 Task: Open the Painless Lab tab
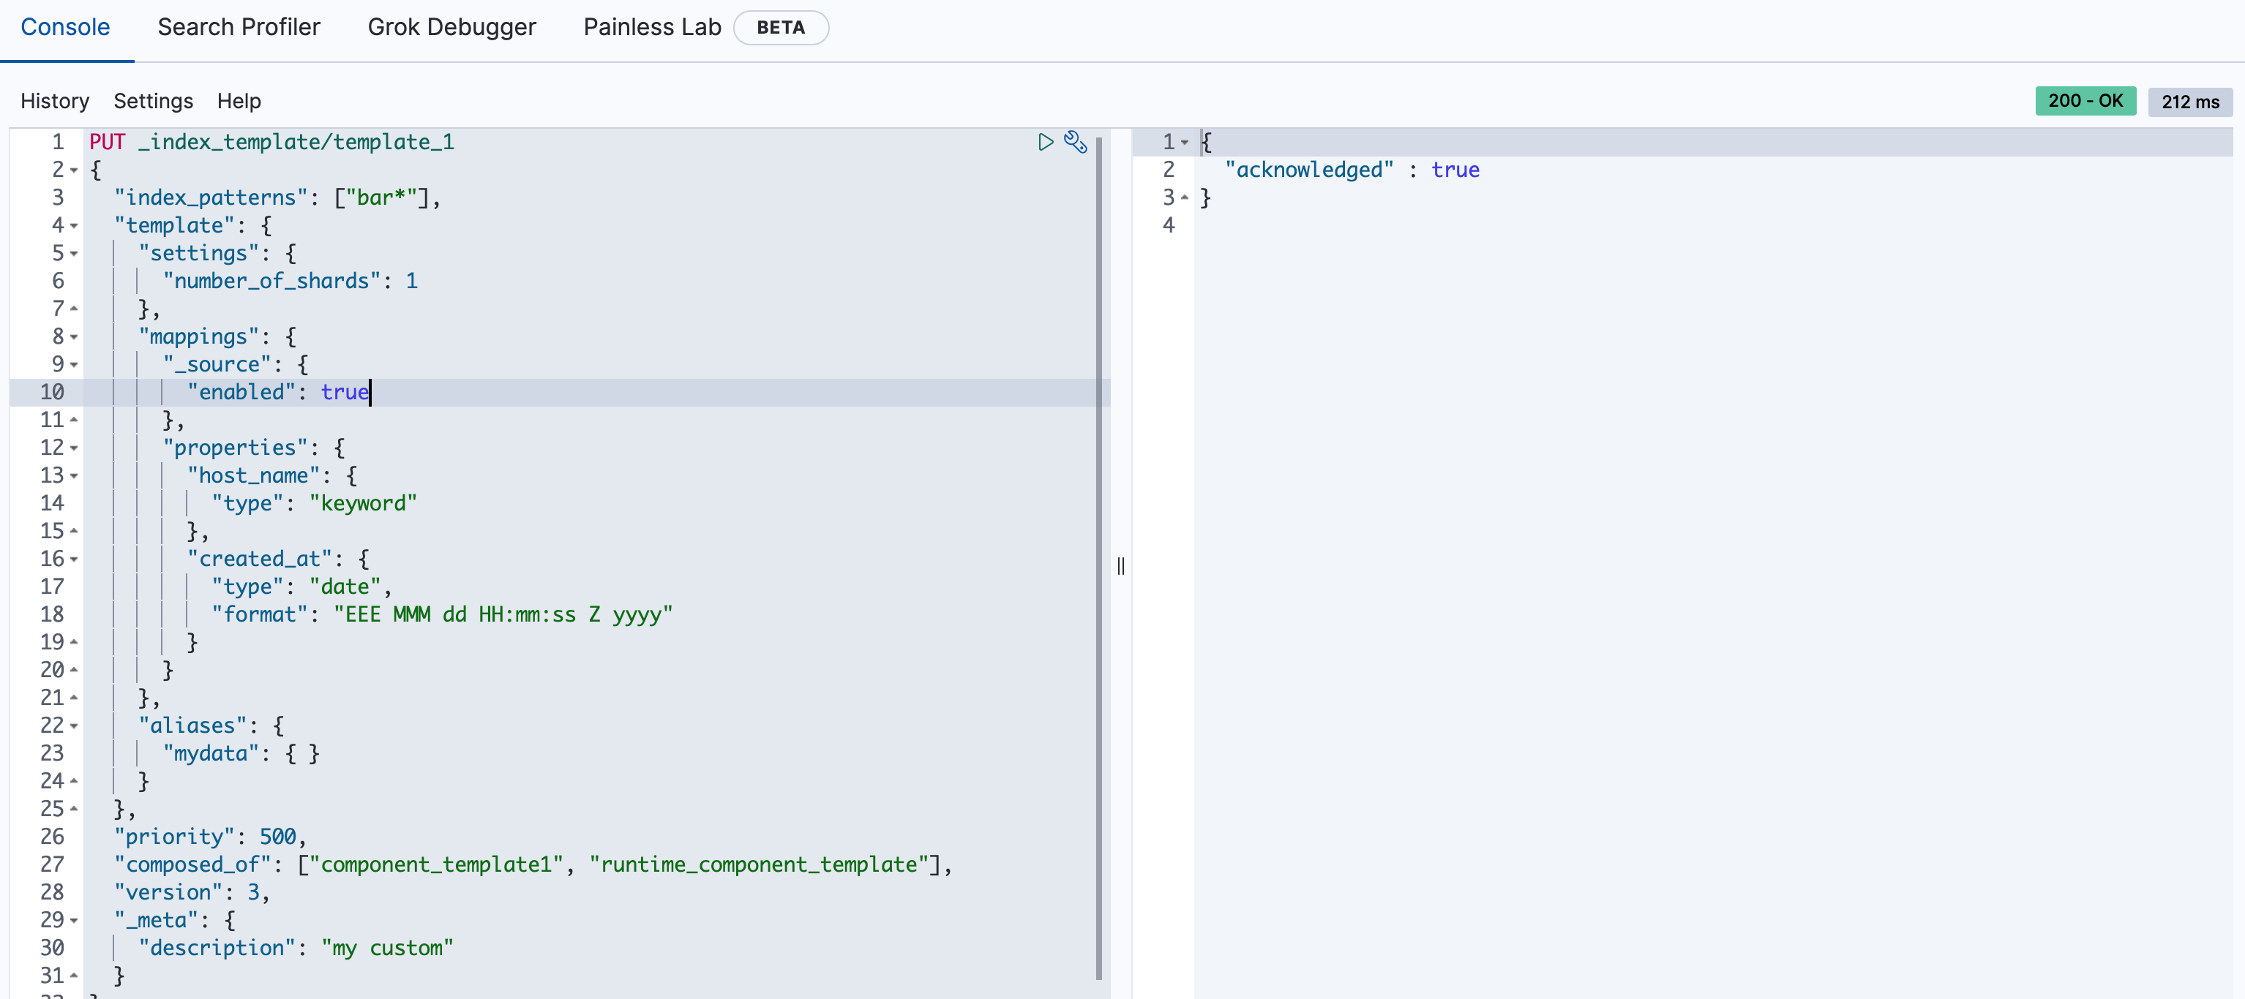[652, 27]
